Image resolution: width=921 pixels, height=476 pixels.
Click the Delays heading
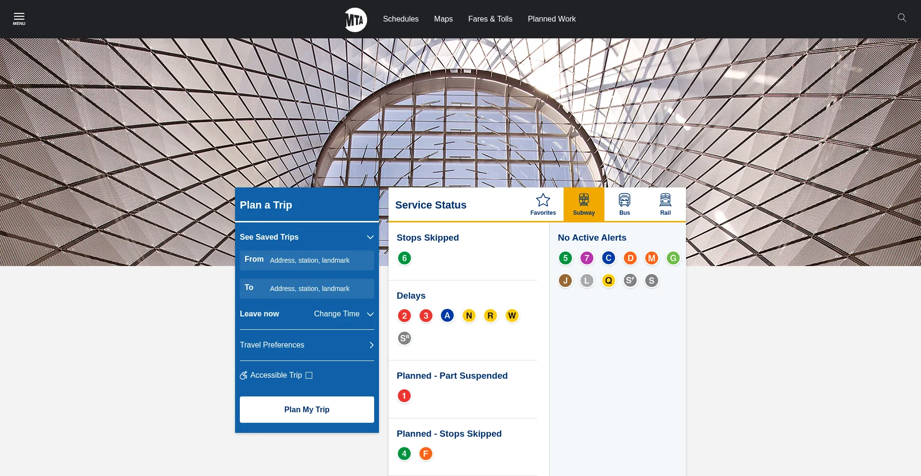click(411, 296)
